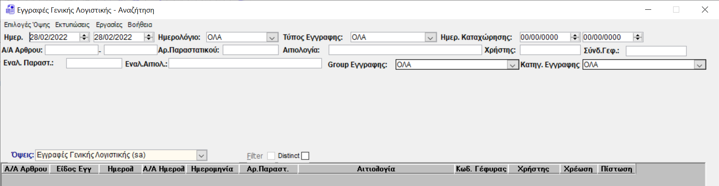The width and height of the screenshot is (719, 186).
Task: Click the first Ημερ. Καταχώρησης spinner arrows
Action: (574, 37)
